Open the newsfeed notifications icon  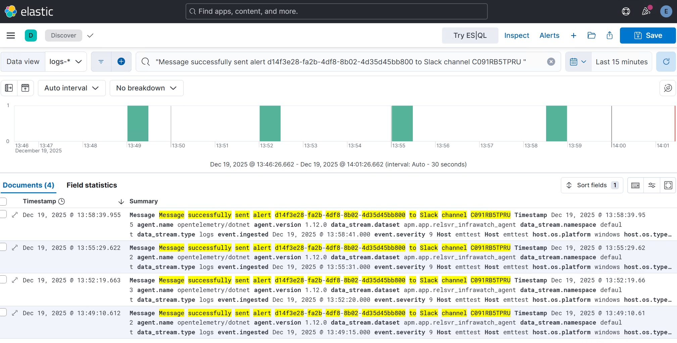pyautogui.click(x=646, y=11)
